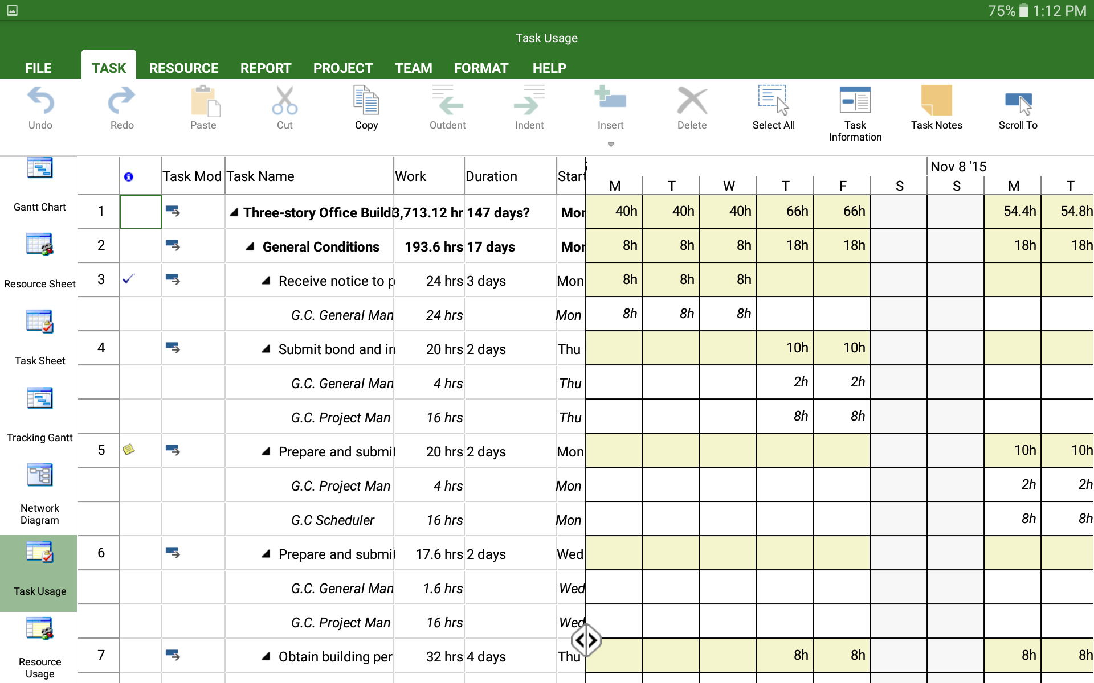
Task: Click the 1:12 PM clock
Action: click(1060, 11)
